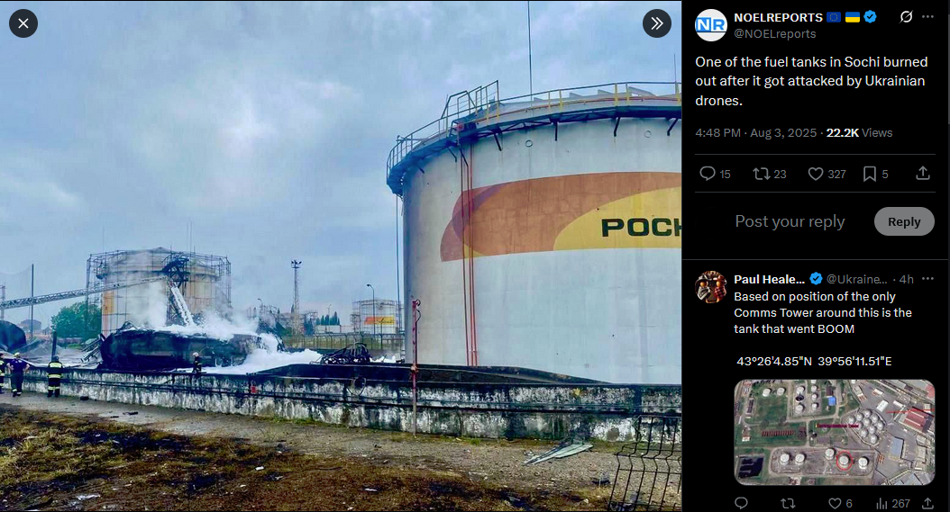The image size is (950, 512).
Task: Like Paul Heale's reply with heart showing 6
Action: click(x=840, y=504)
